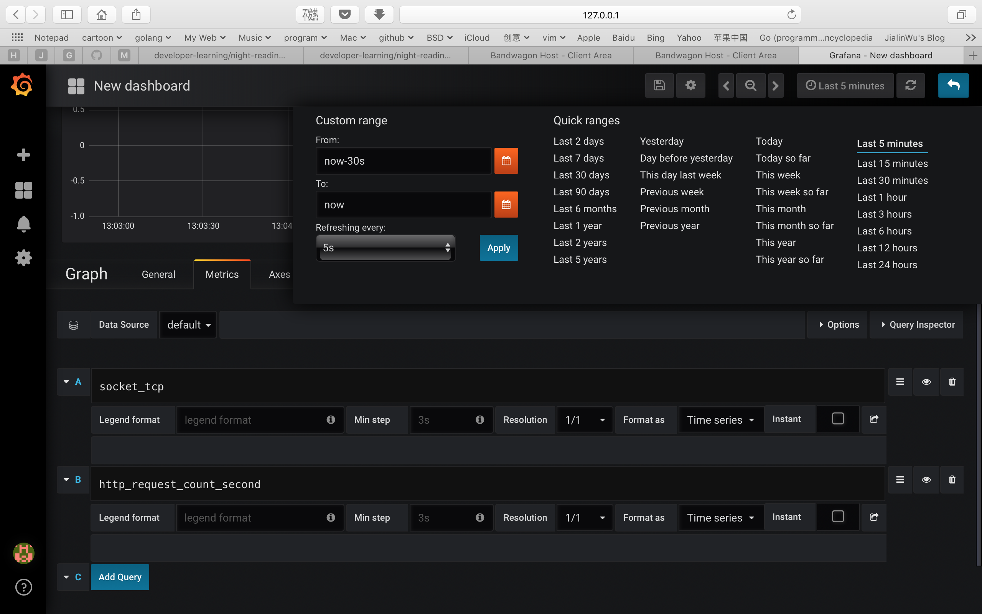This screenshot has width=982, height=614.
Task: Save the dashboard with floppy icon
Action: click(659, 85)
